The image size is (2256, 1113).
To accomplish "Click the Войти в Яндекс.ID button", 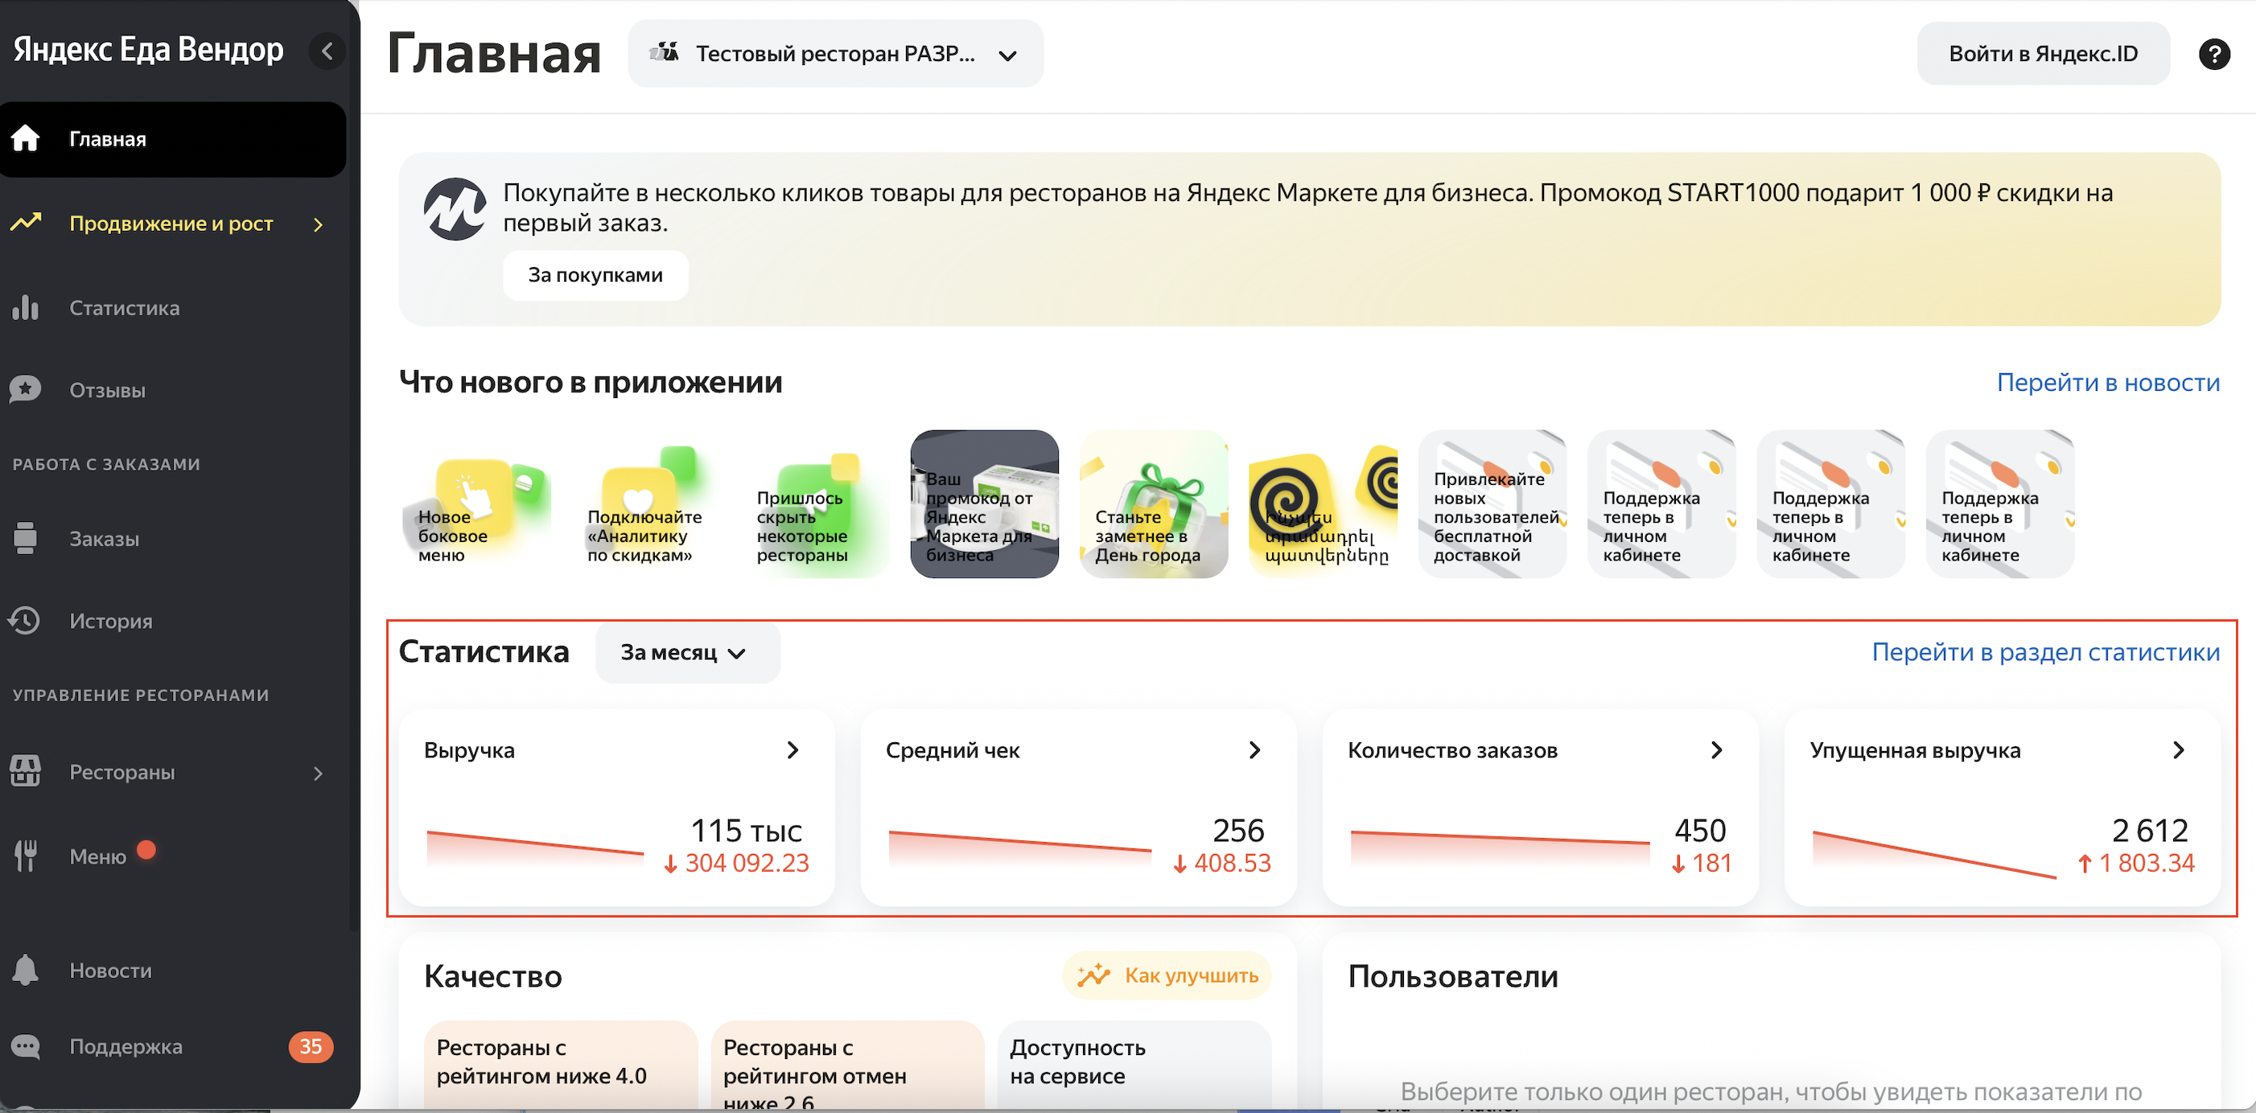I will point(2043,53).
